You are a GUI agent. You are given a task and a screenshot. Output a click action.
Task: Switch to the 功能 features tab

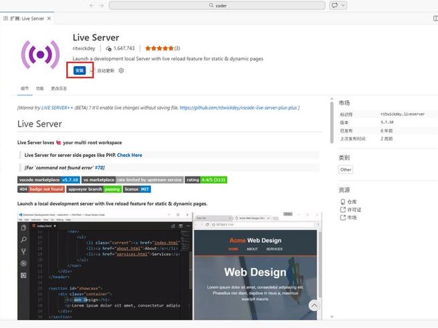click(39, 89)
